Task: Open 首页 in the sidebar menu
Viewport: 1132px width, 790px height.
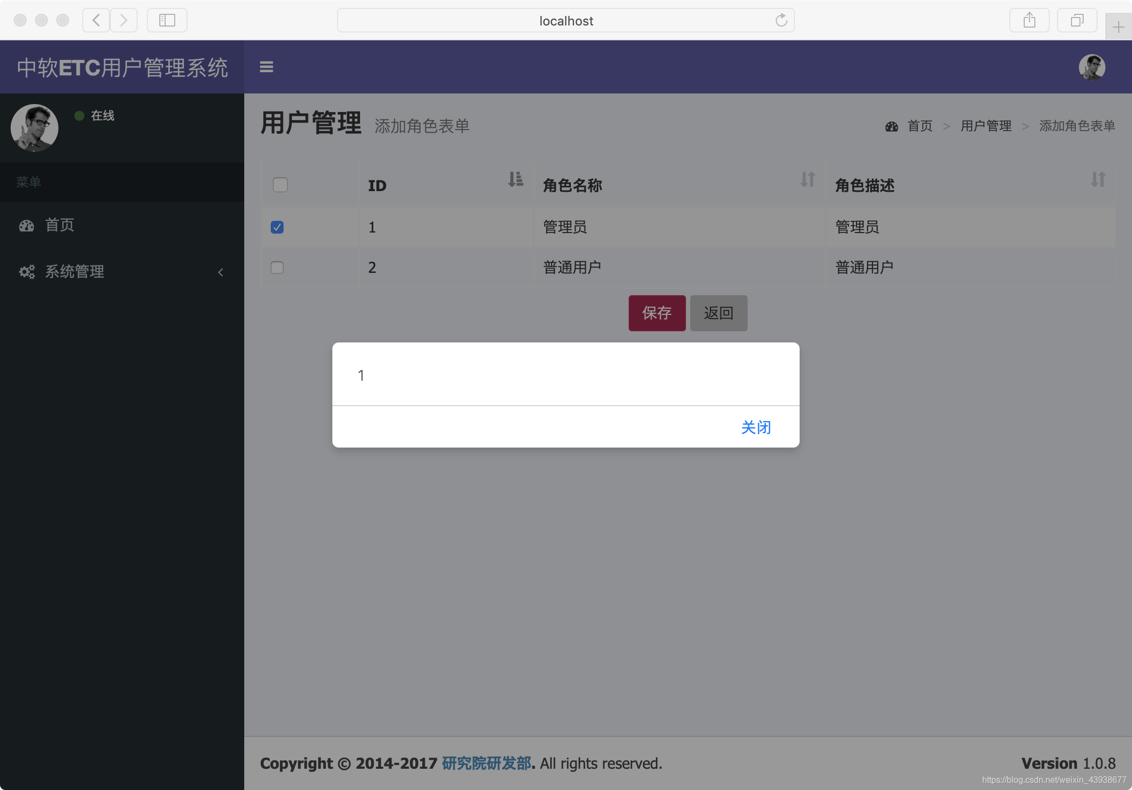Action: (x=59, y=225)
